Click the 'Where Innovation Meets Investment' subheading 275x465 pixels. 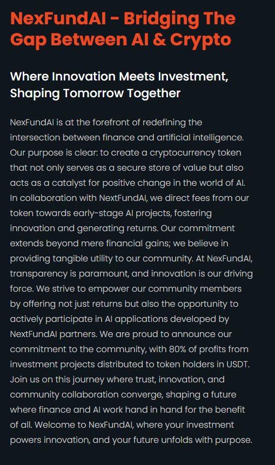tap(119, 77)
